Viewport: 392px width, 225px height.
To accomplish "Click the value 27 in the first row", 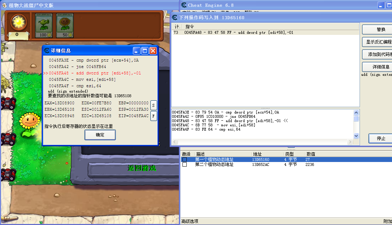I will [308, 159].
